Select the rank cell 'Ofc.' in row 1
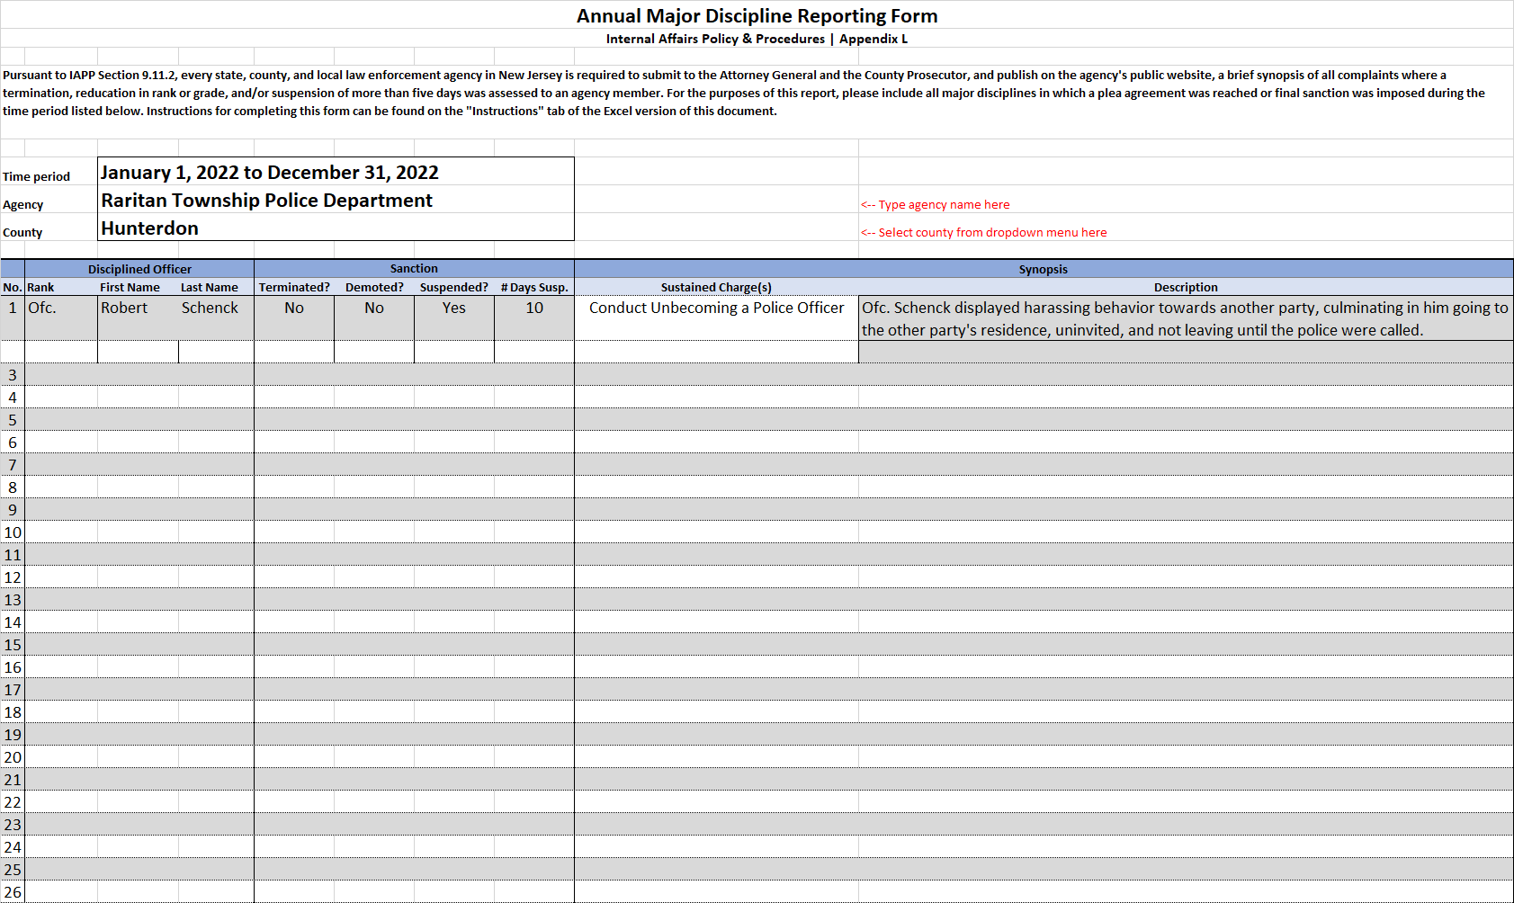This screenshot has height=903, width=1514. point(61,317)
